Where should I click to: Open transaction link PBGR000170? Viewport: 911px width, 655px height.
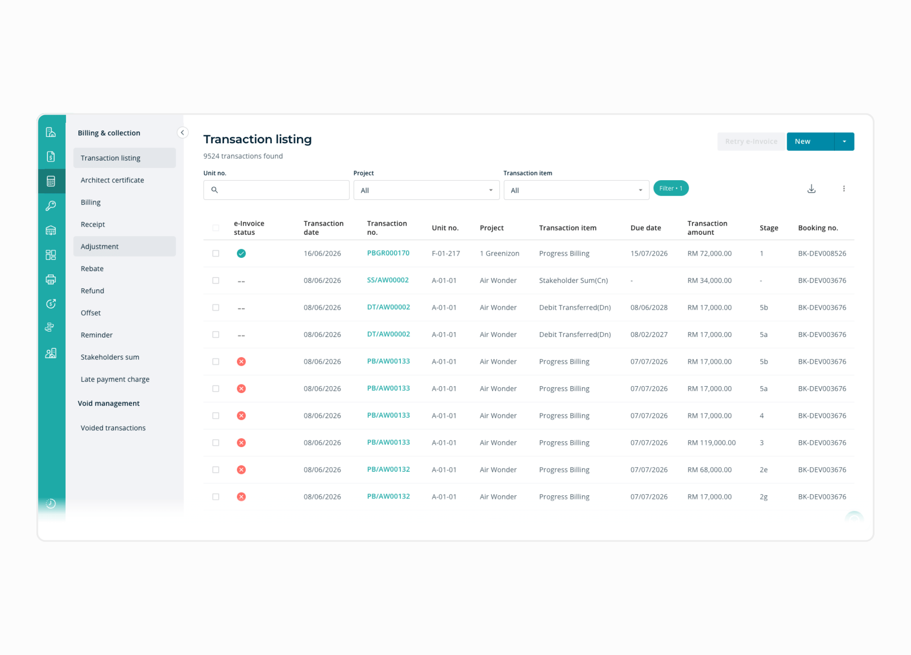388,253
